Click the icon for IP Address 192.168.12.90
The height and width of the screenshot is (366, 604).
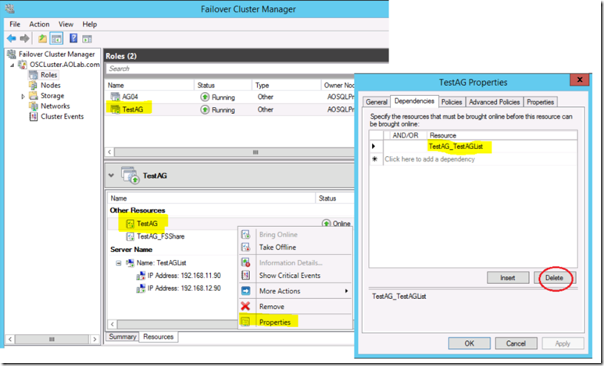coord(141,288)
